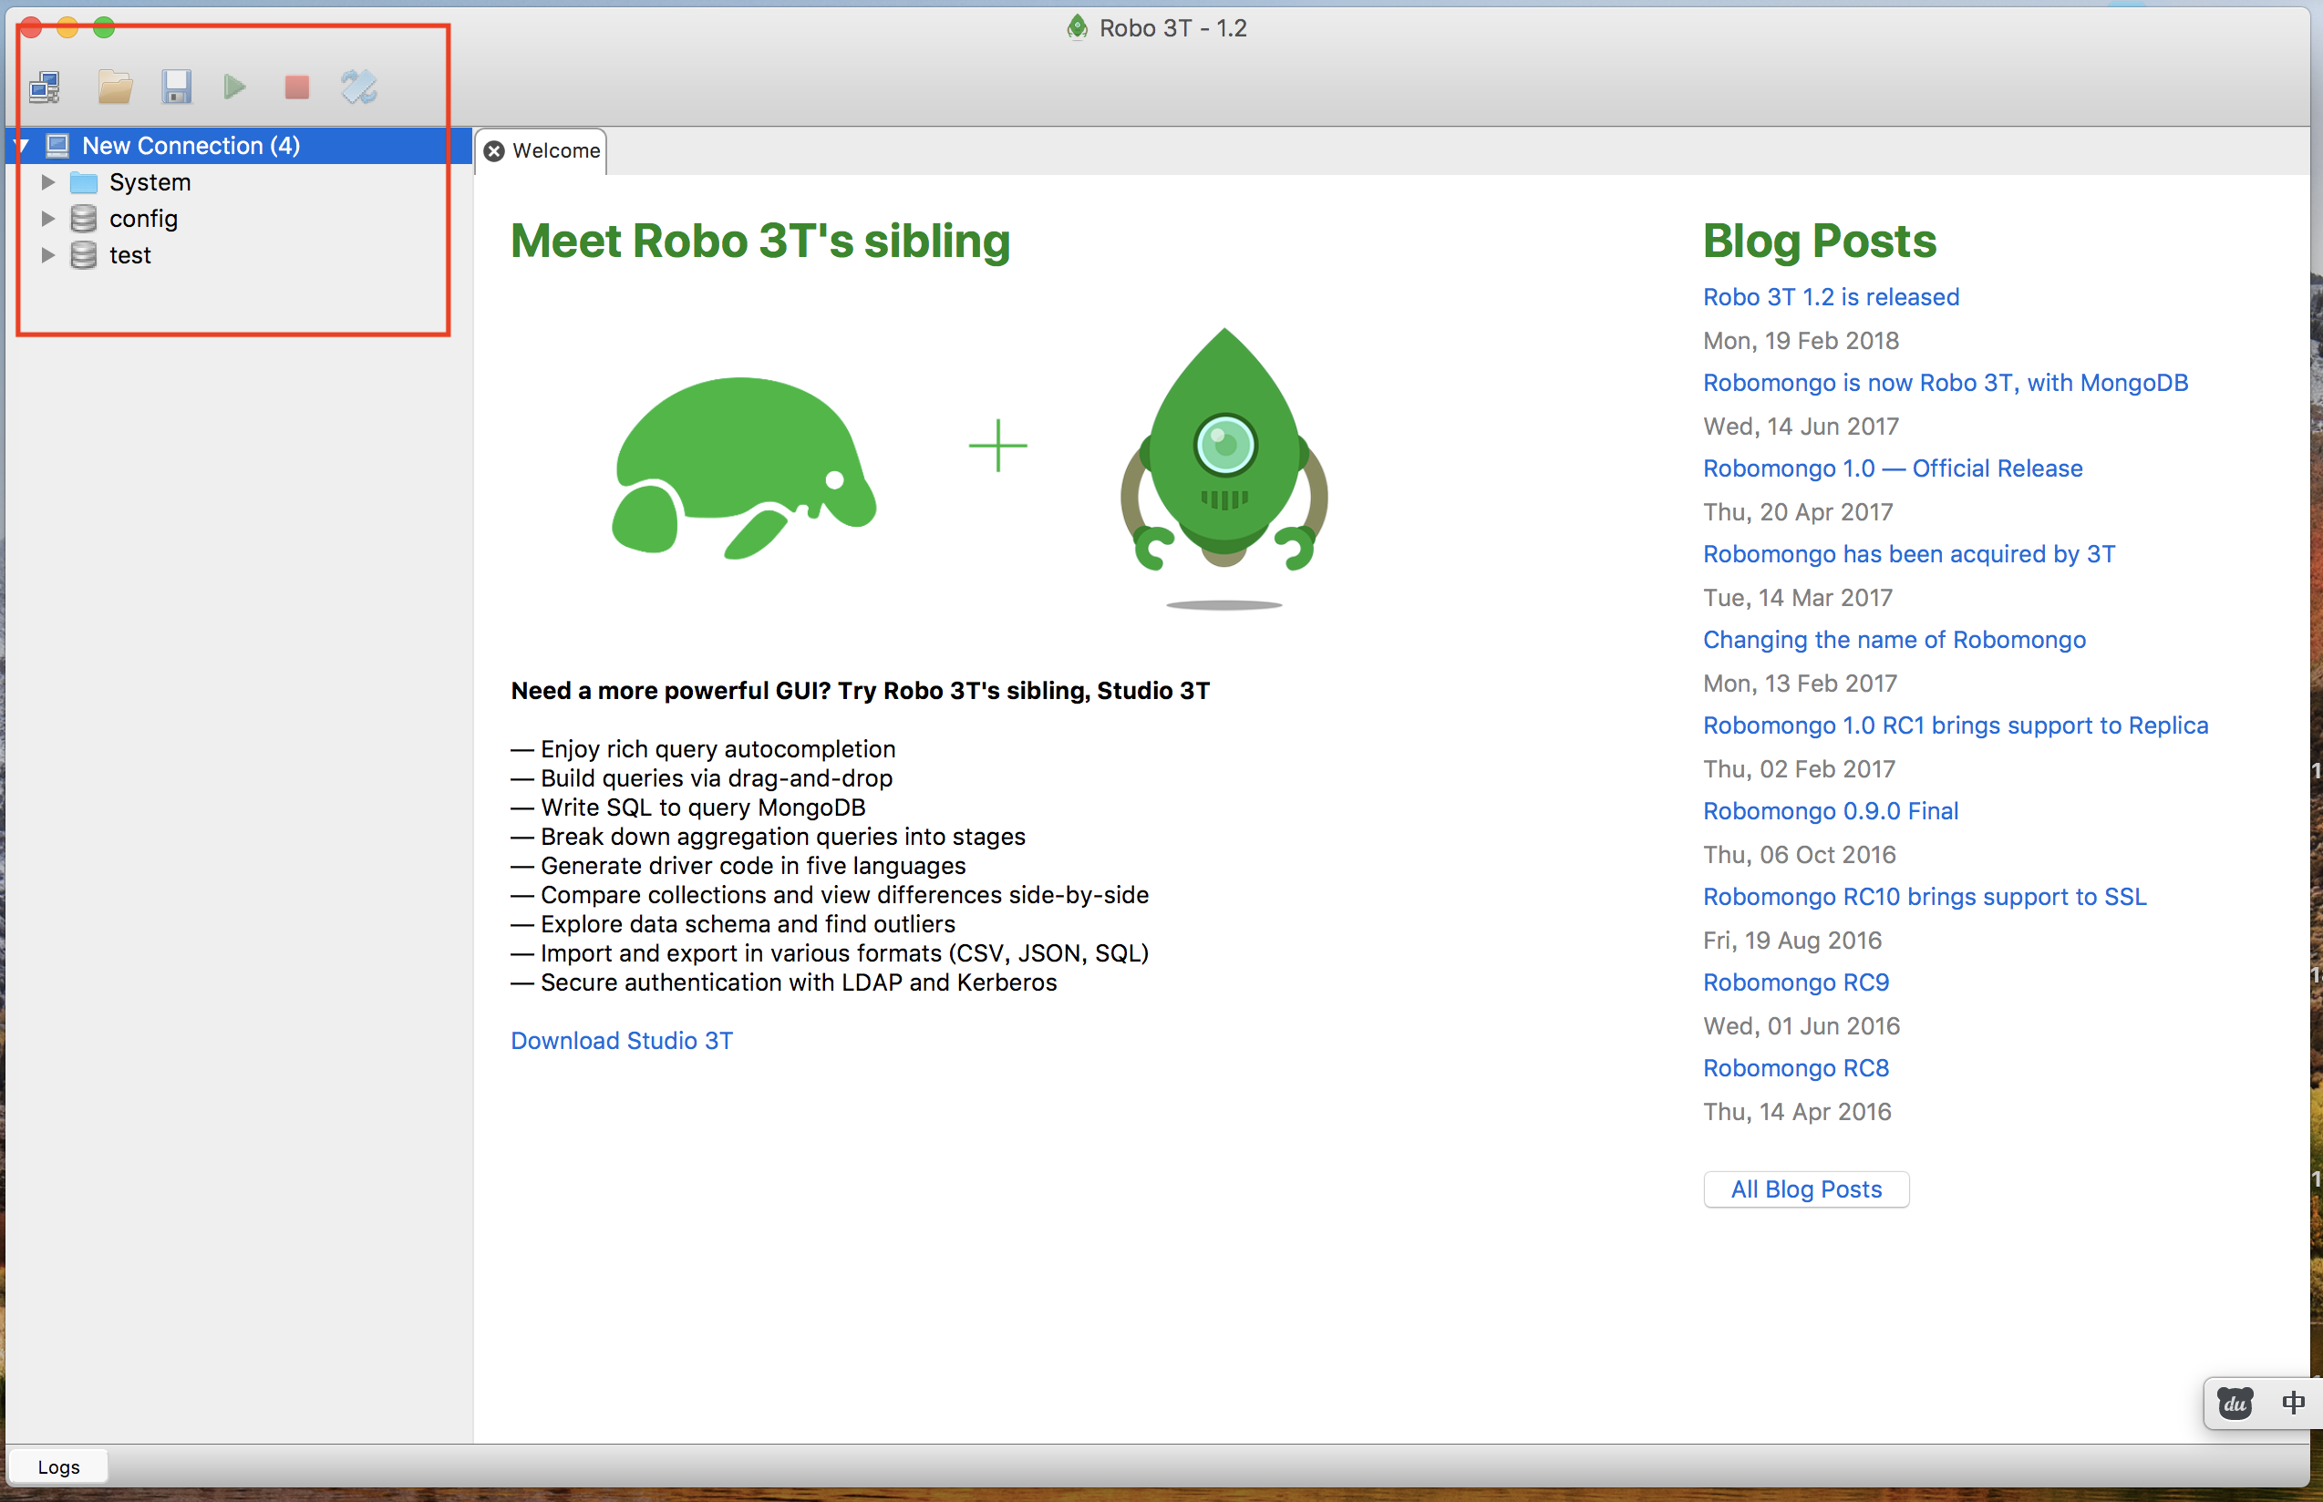Image resolution: width=2323 pixels, height=1502 pixels.
Task: Click the green Studio 3T mascot image
Action: [745, 468]
